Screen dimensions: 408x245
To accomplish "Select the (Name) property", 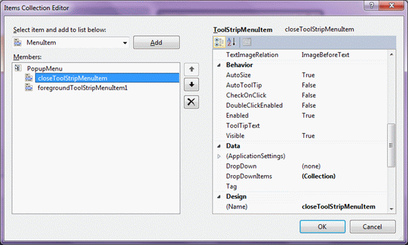I will tap(237, 206).
